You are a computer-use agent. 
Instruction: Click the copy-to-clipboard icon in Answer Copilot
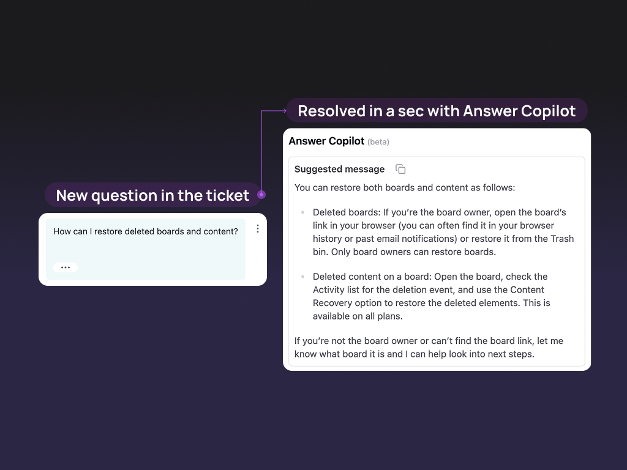click(400, 168)
